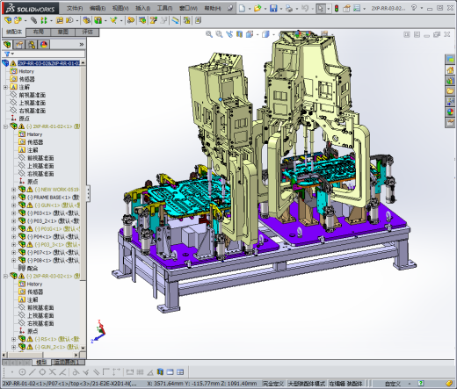
Task: Open the Print icon in the top toolbar
Action: pos(289,9)
